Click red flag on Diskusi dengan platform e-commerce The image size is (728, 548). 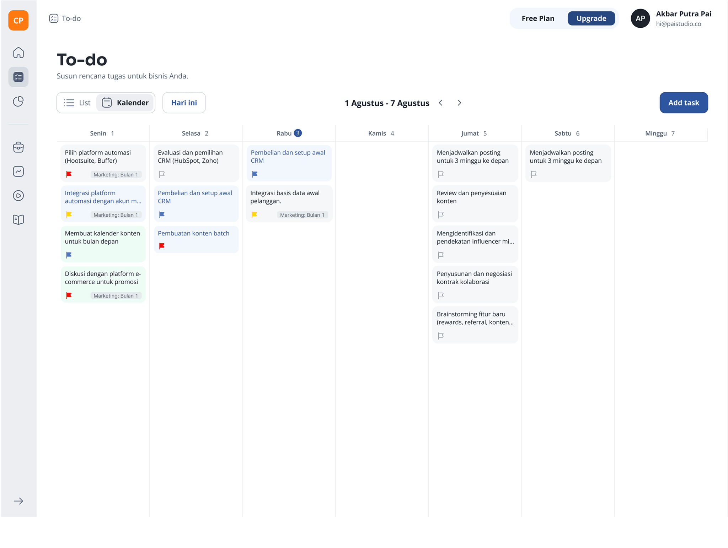pos(69,295)
